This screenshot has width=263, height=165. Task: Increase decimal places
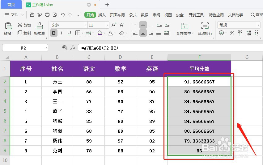click(x=248, y=33)
